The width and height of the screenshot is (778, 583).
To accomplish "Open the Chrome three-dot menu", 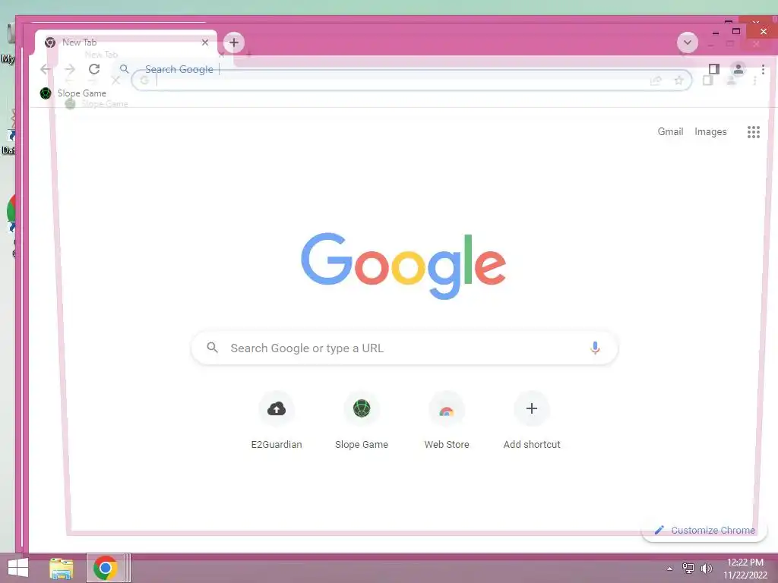I will click(x=763, y=69).
